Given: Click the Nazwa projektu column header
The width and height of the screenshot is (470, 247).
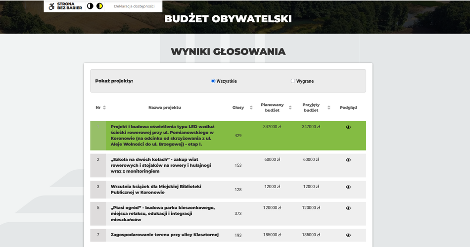Looking at the screenshot, I should pyautogui.click(x=165, y=107).
